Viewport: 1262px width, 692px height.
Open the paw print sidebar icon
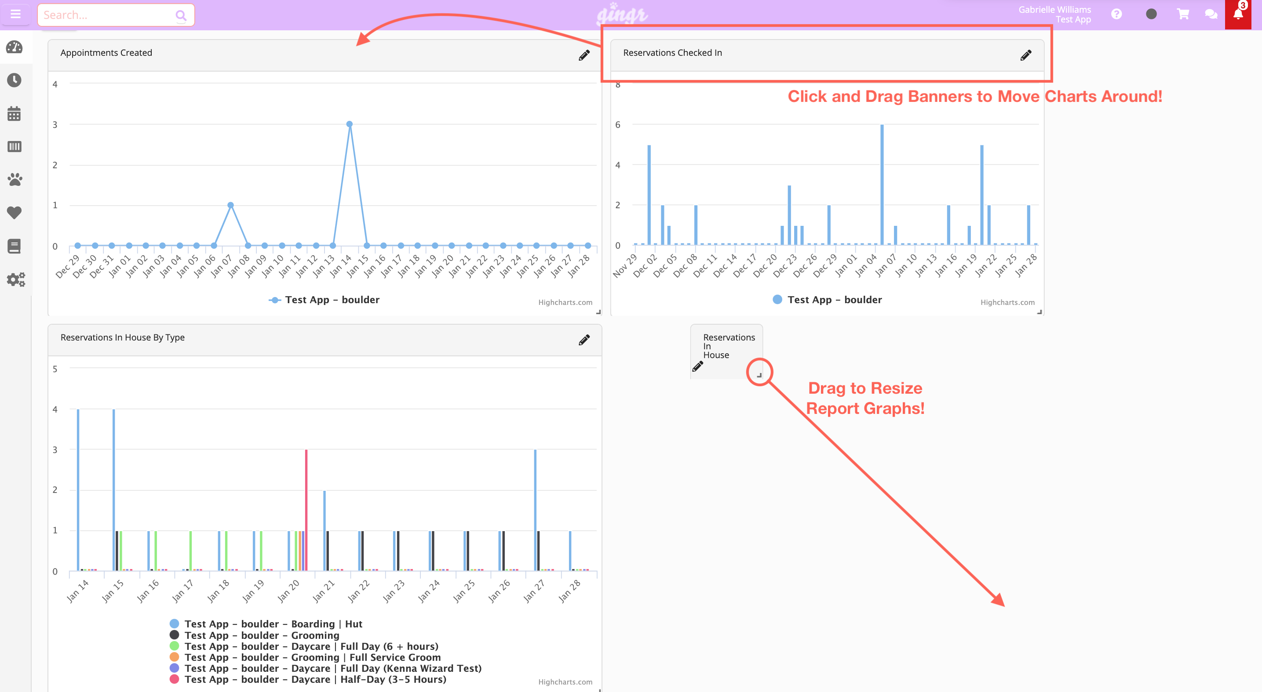15,179
